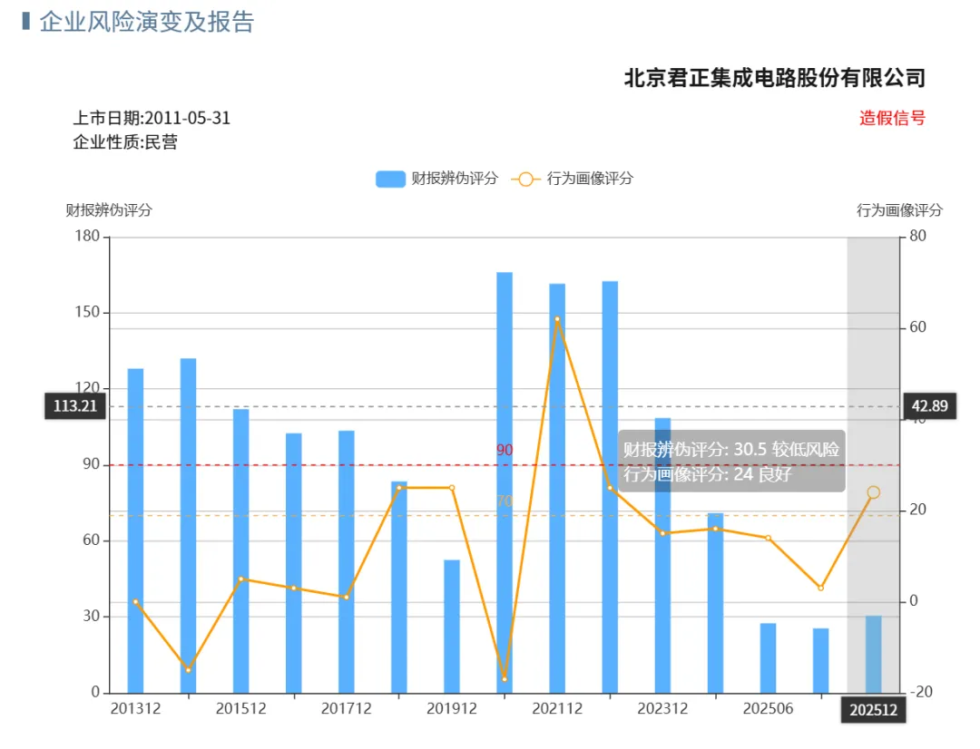
Task: Click the 80 right axis value
Action: 917,236
